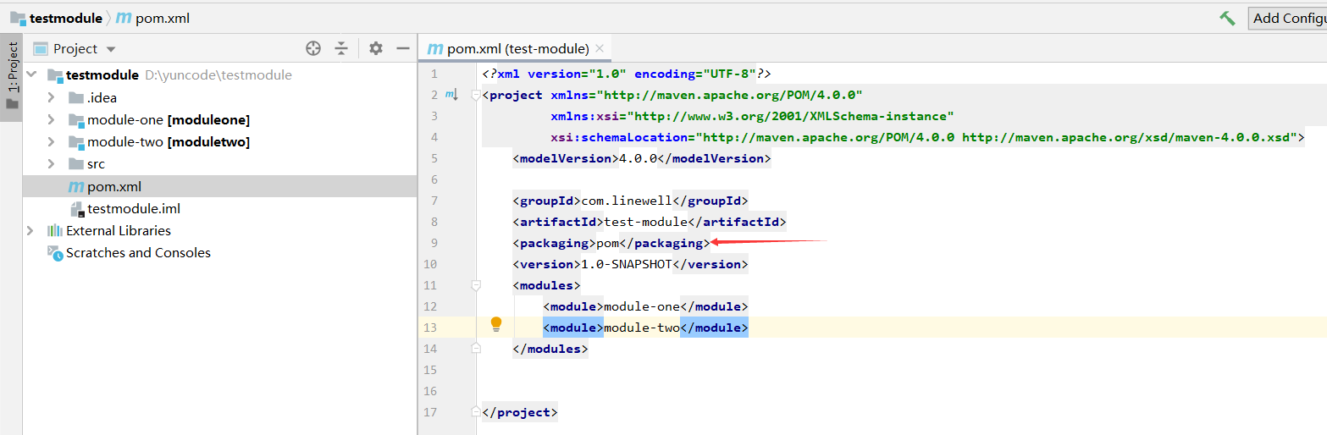Click groupId value com.linewell

pos(626,201)
